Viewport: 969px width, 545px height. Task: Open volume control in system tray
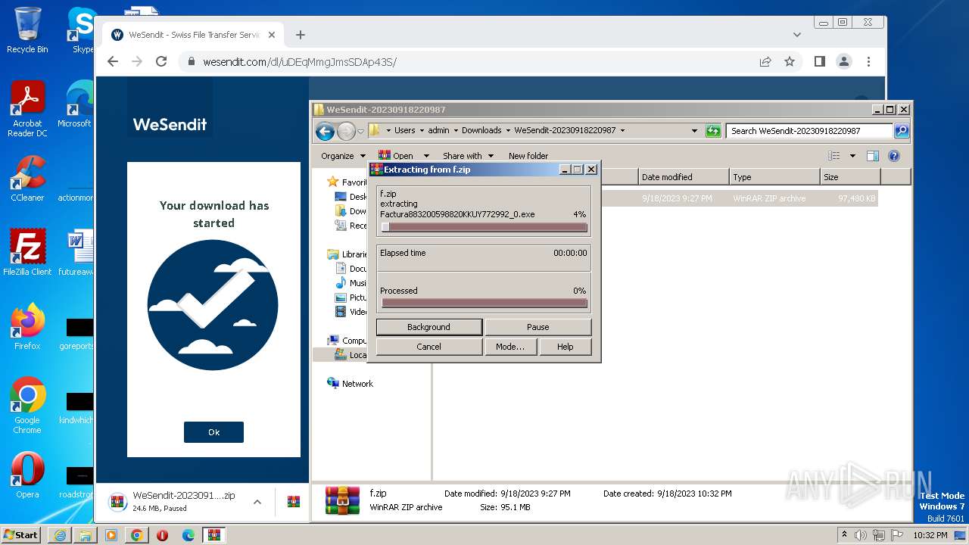coord(861,535)
